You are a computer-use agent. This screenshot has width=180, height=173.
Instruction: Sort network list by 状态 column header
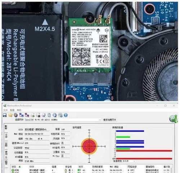(14, 167)
